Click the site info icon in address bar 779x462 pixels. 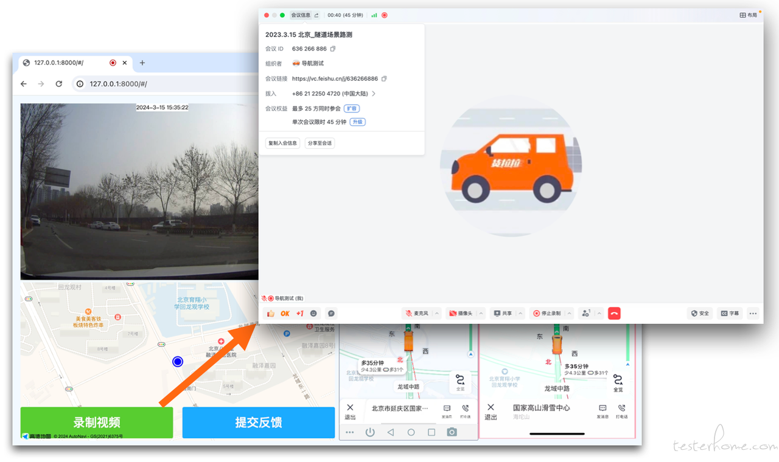[80, 84]
